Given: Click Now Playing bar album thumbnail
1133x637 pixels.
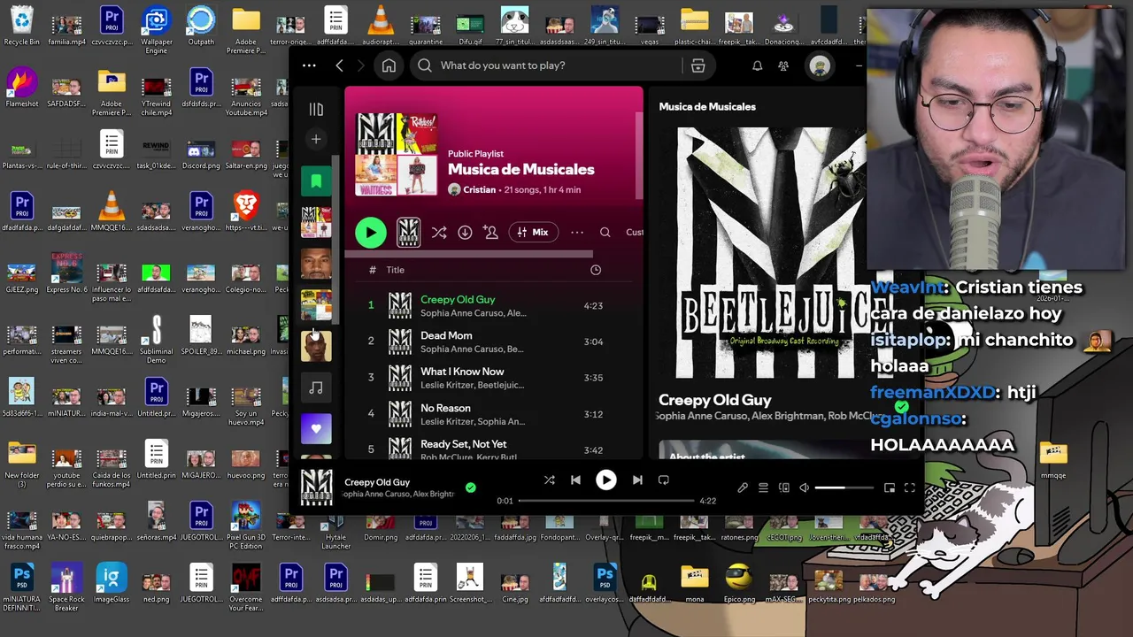Looking at the screenshot, I should click(x=317, y=487).
